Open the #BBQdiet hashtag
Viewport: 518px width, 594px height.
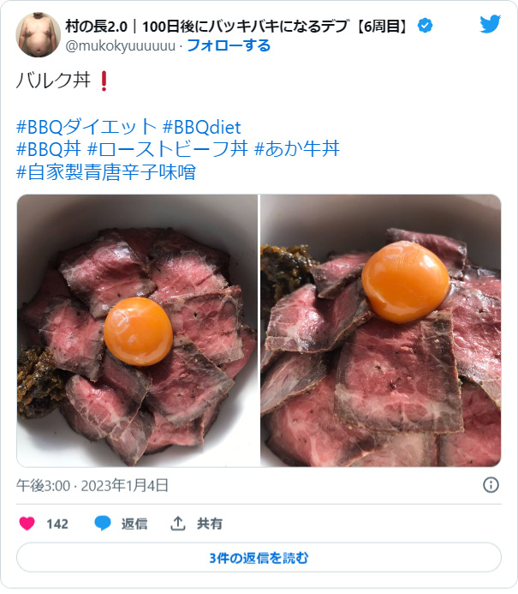point(202,127)
